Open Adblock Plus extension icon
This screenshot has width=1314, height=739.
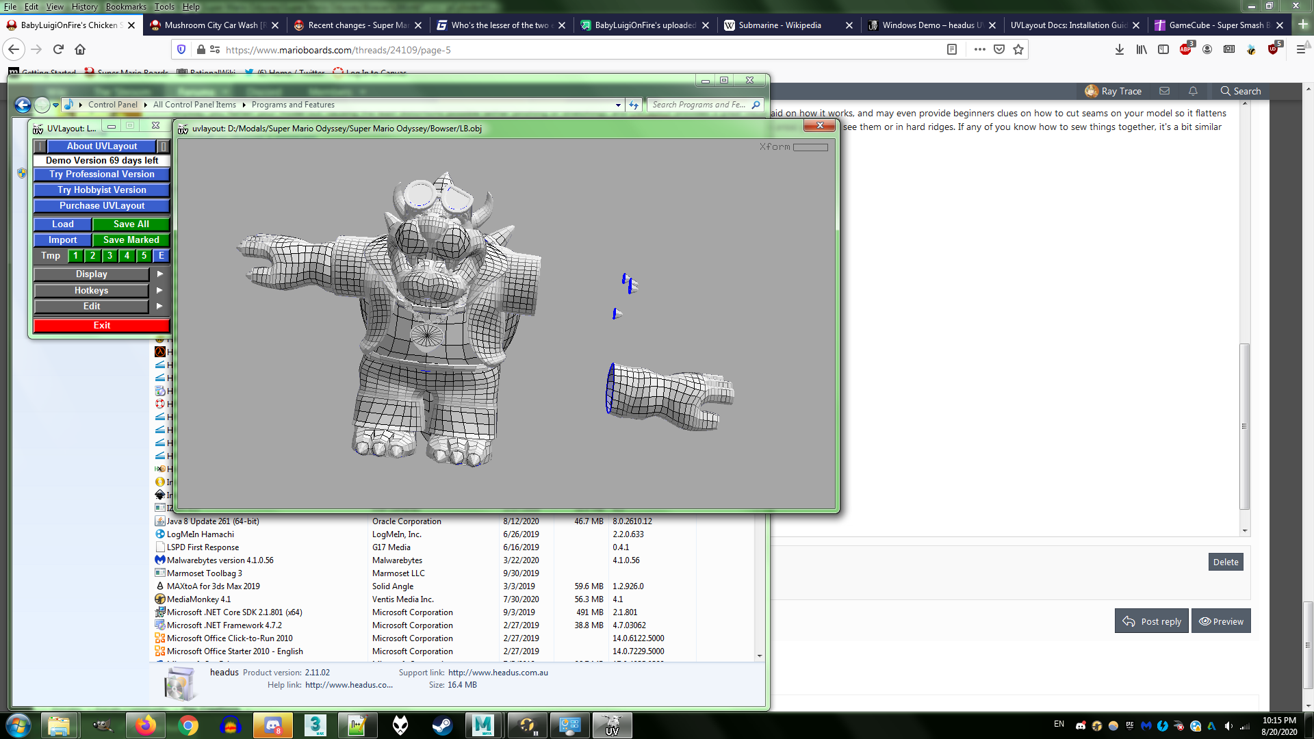(x=1186, y=49)
